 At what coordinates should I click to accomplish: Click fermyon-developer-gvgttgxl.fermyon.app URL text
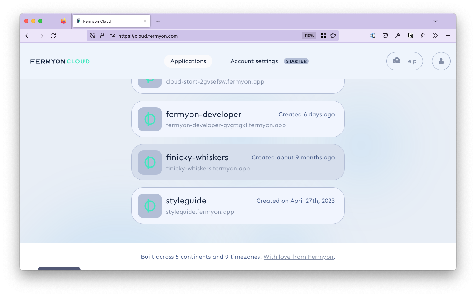[x=226, y=125]
